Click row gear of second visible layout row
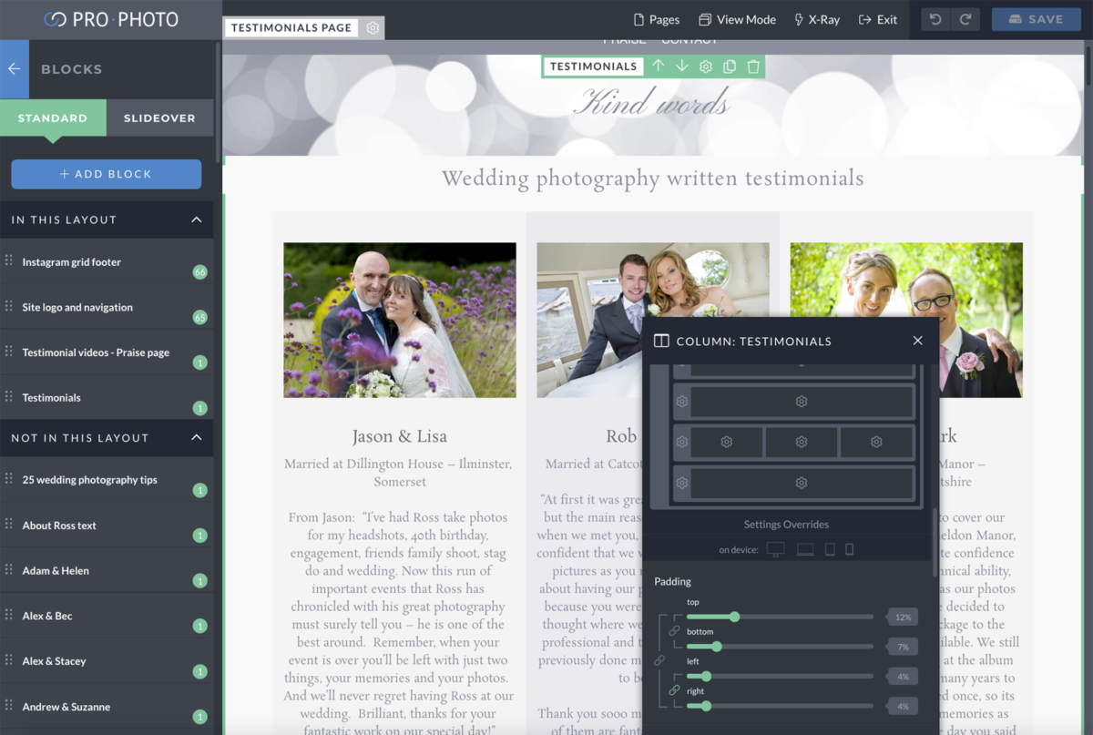1093x735 pixels. point(681,402)
